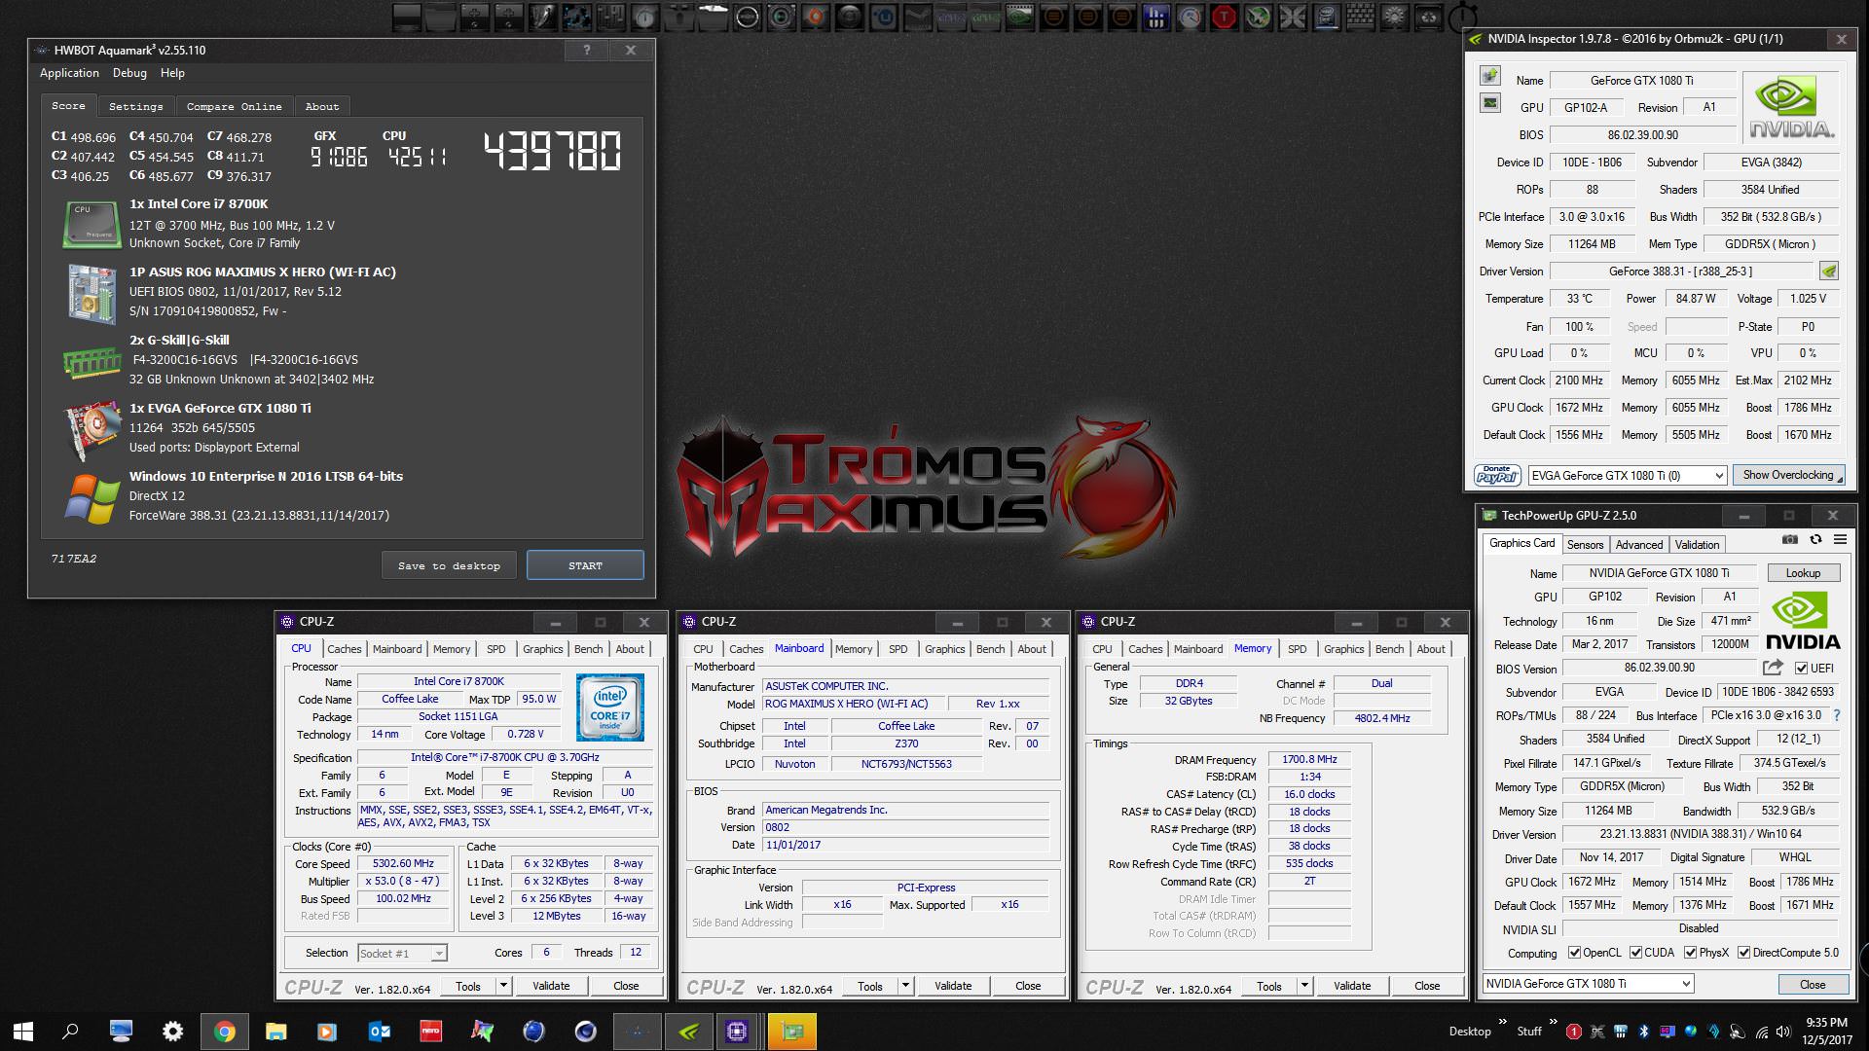Image resolution: width=1869 pixels, height=1051 pixels.
Task: Click the Bus Interface question mark in GPU-Z
Action: click(x=1837, y=715)
